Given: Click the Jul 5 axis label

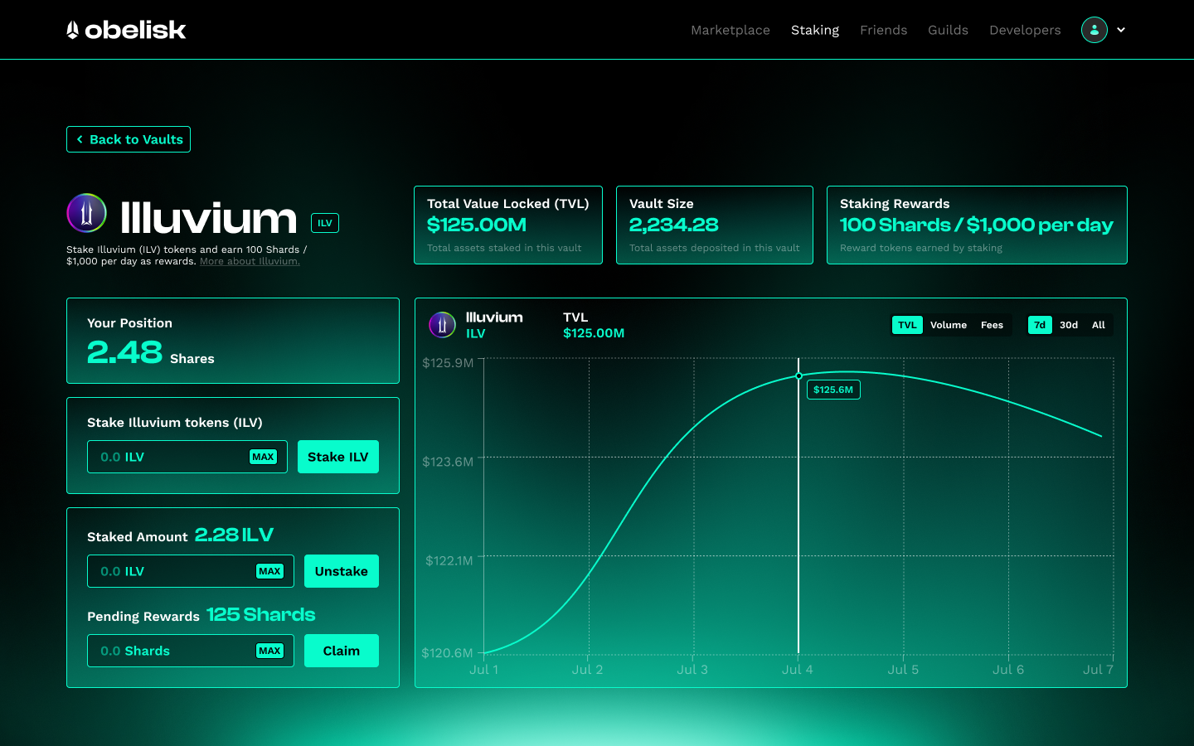Looking at the screenshot, I should 904,670.
